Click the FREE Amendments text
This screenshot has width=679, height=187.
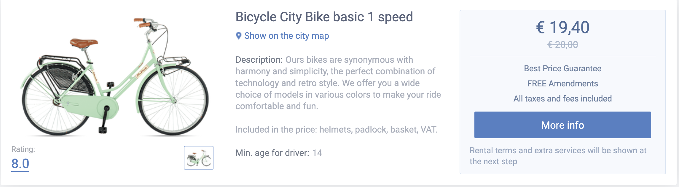point(562,83)
